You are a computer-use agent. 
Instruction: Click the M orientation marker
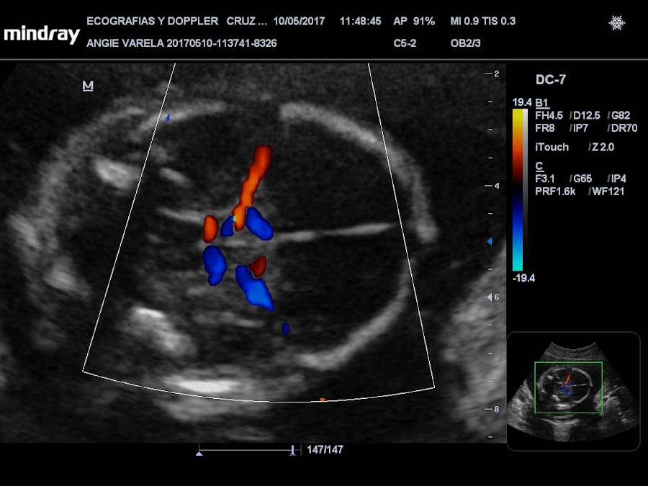pyautogui.click(x=88, y=86)
